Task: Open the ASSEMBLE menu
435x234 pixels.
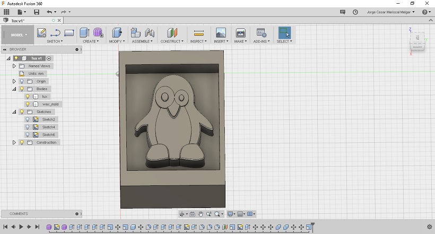Action: pyautogui.click(x=142, y=41)
